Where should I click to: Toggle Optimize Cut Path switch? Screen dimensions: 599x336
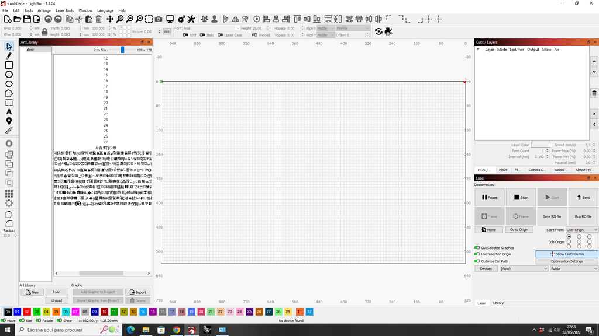[x=477, y=261]
